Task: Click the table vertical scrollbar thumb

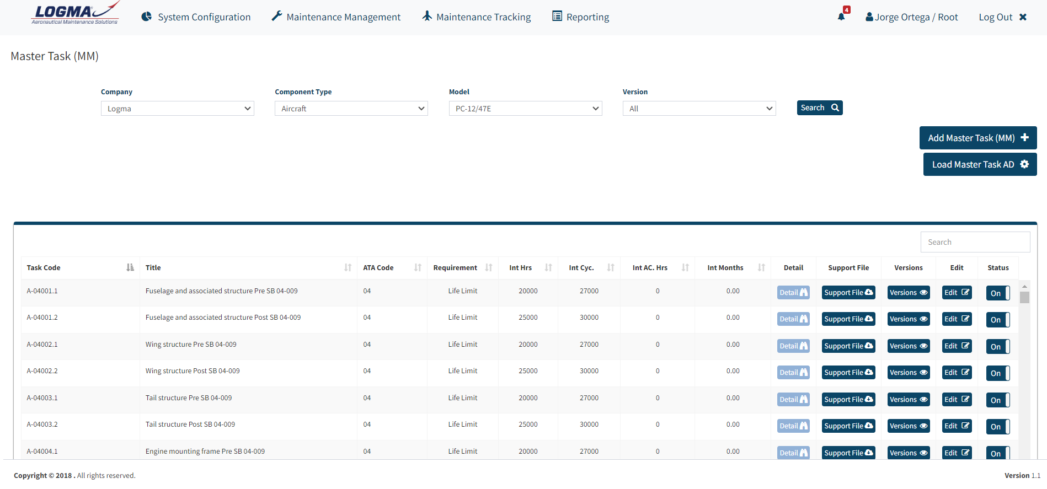Action: pos(1024,298)
